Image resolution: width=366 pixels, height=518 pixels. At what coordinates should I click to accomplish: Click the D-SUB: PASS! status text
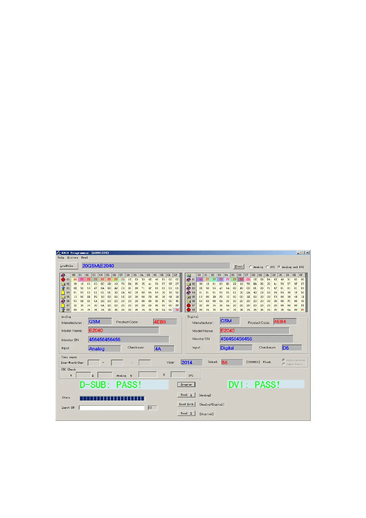(111, 385)
